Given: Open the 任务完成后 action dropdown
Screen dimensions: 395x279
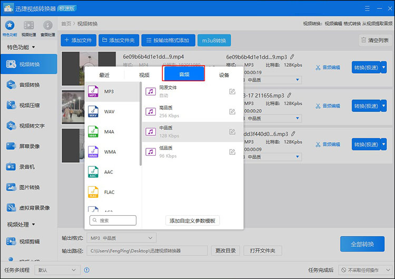Looking at the screenshot, I should (x=365, y=270).
